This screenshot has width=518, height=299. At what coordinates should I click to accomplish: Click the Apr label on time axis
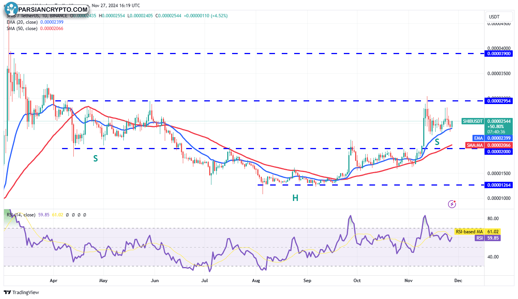[53, 281]
